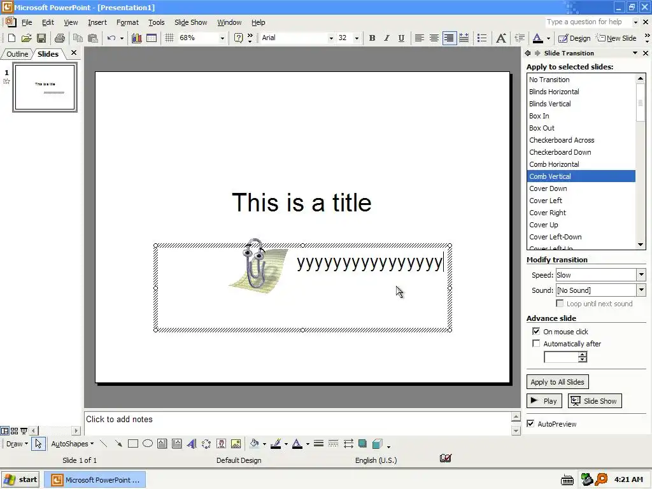Screen dimensions: 652x489
Task: Click the Copy icon in toolbar
Action: click(77, 38)
